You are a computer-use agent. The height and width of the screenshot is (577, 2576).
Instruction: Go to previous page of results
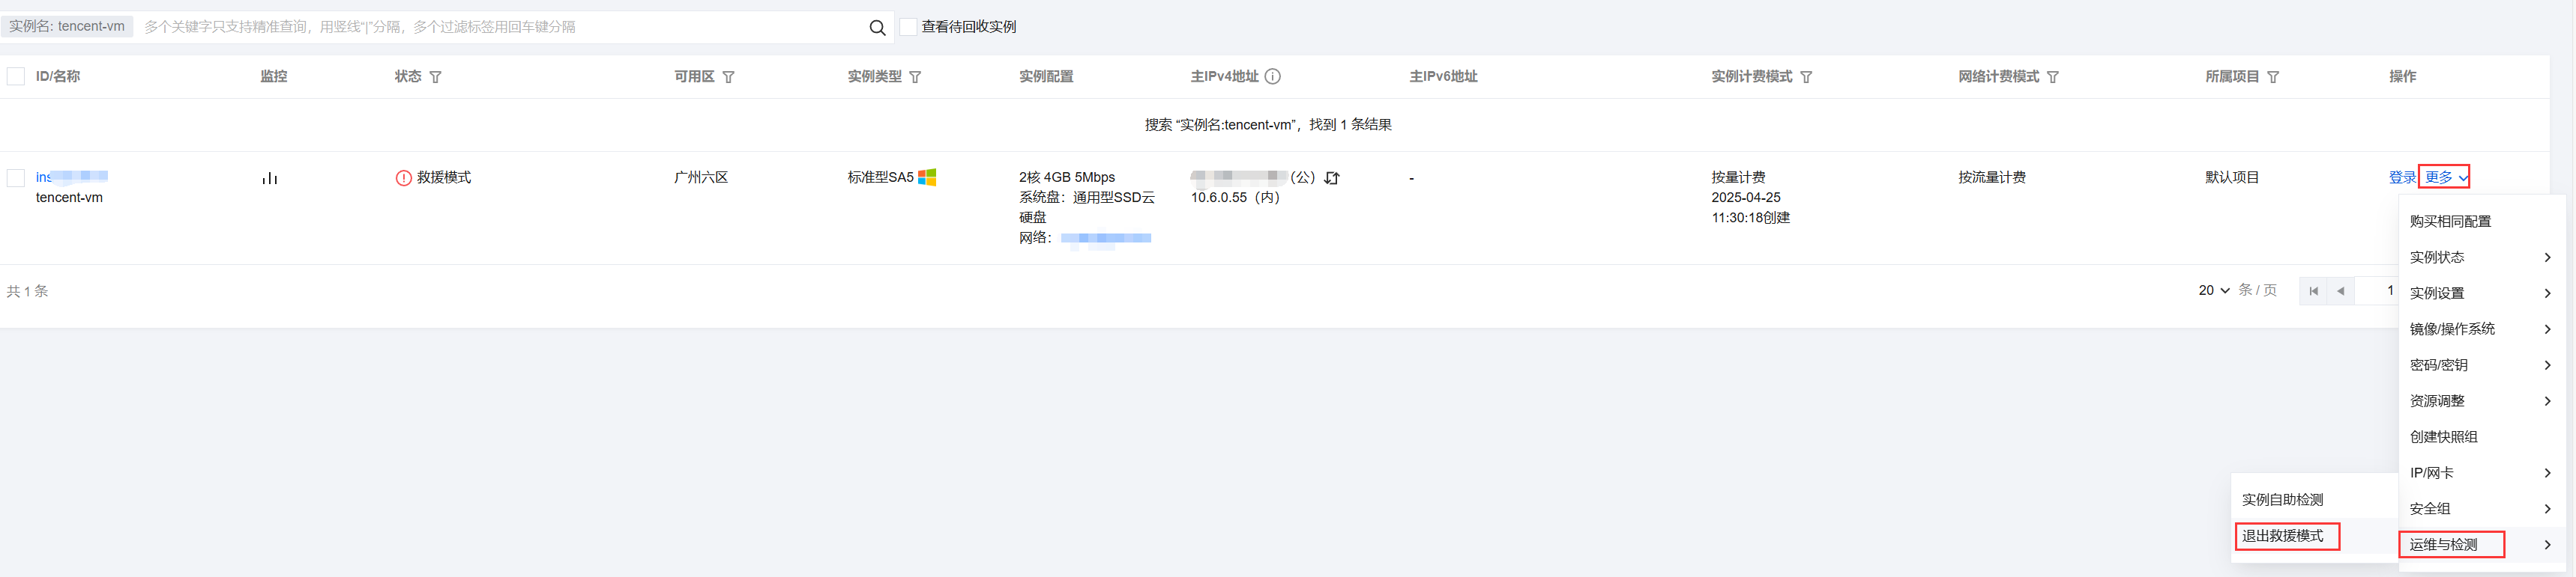[2340, 292]
